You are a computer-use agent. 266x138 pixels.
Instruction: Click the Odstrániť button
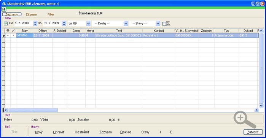click(x=82, y=132)
